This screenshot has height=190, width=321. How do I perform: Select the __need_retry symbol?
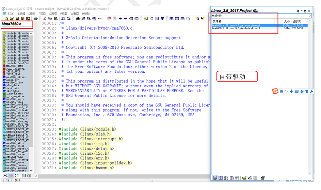15,94
